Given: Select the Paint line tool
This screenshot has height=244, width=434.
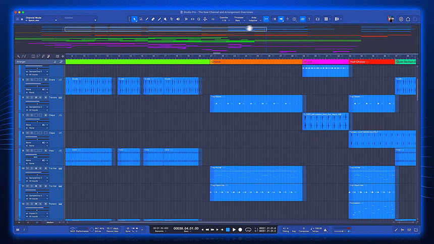Looking at the screenshot, I should [x=159, y=19].
